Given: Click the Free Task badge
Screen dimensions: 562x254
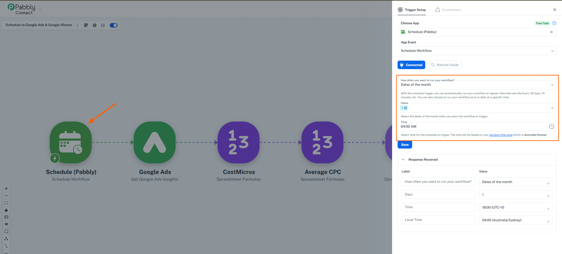Looking at the screenshot, I should [542, 23].
